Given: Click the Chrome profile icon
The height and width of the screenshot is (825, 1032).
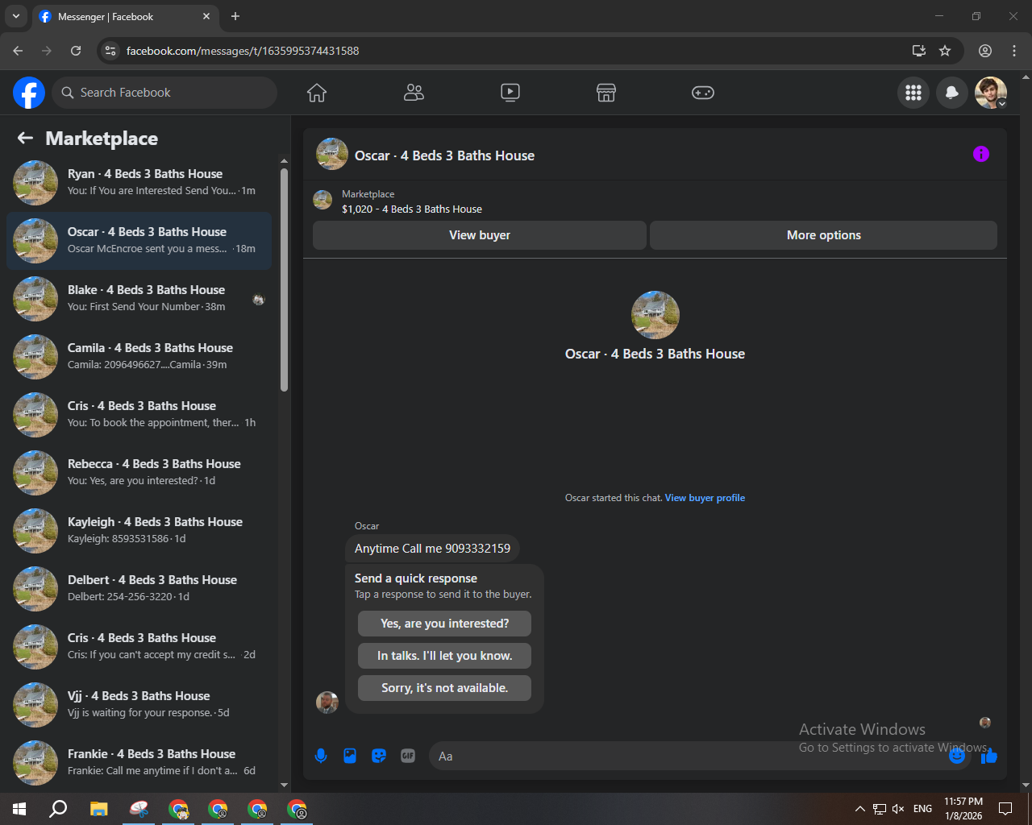Looking at the screenshot, I should (985, 51).
